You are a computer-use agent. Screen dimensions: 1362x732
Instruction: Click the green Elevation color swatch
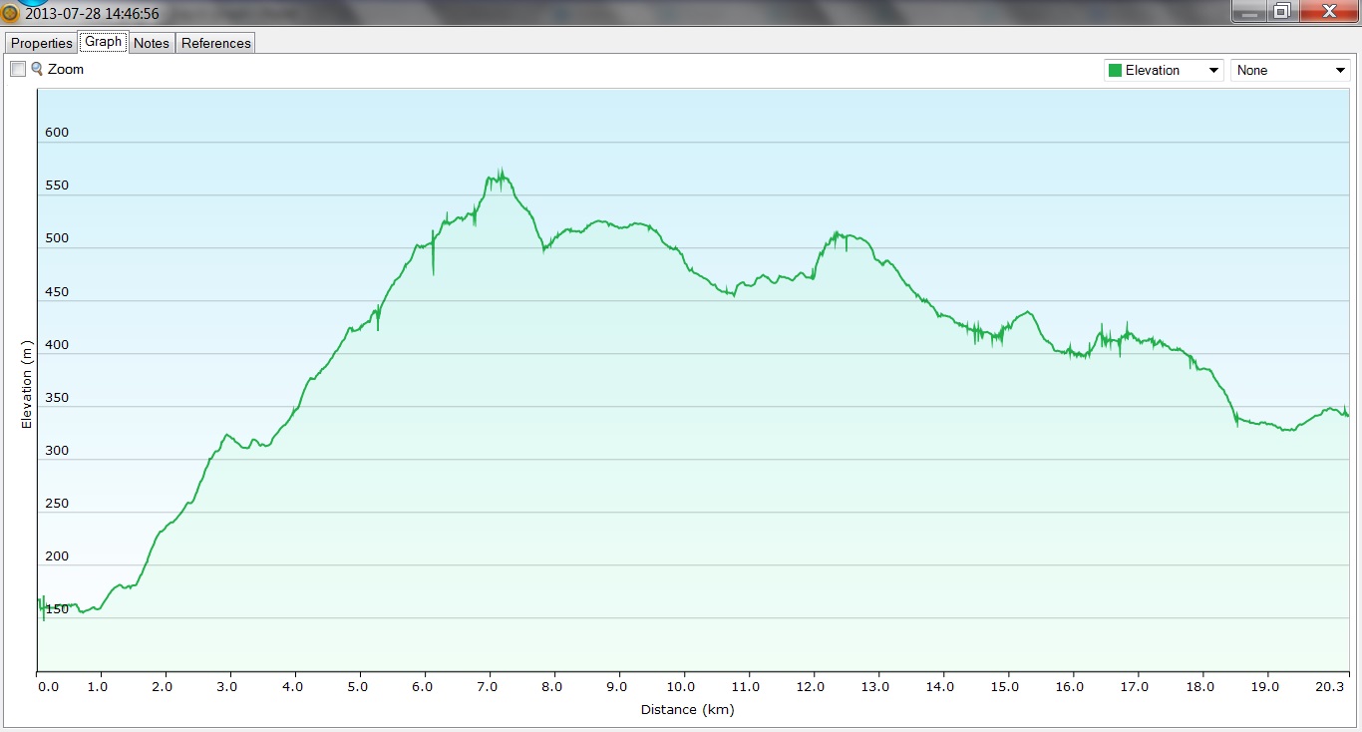pos(1115,71)
